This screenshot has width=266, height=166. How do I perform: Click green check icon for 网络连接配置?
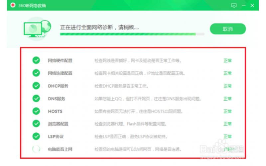tap(36, 73)
